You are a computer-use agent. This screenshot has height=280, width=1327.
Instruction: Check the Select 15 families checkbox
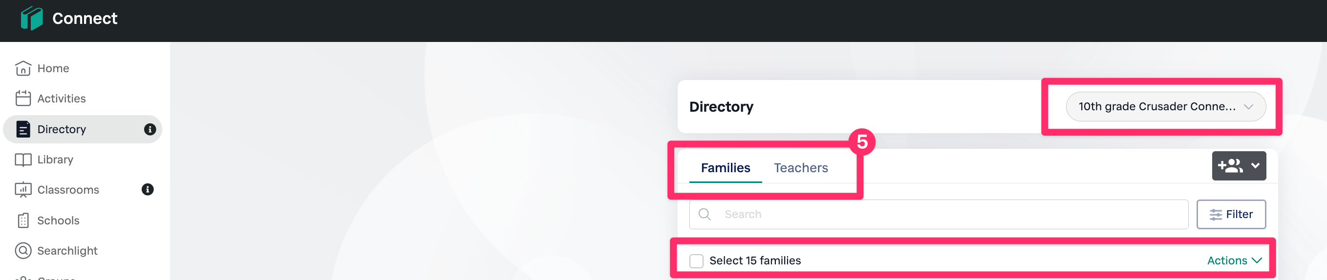pos(696,261)
